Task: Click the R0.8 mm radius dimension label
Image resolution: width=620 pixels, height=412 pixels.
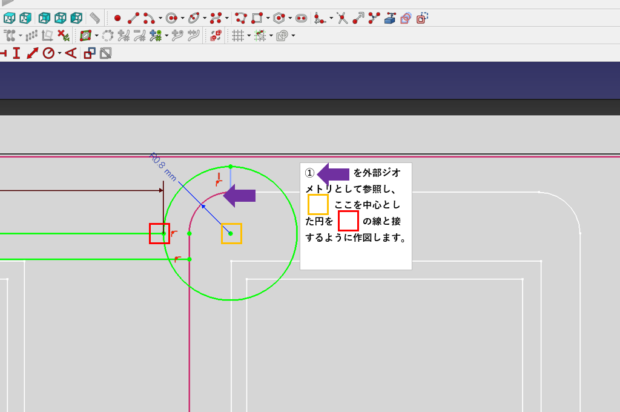Action: (x=163, y=167)
